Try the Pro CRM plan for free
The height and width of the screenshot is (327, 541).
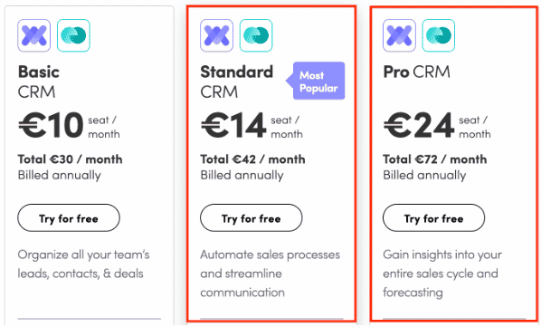(x=433, y=218)
